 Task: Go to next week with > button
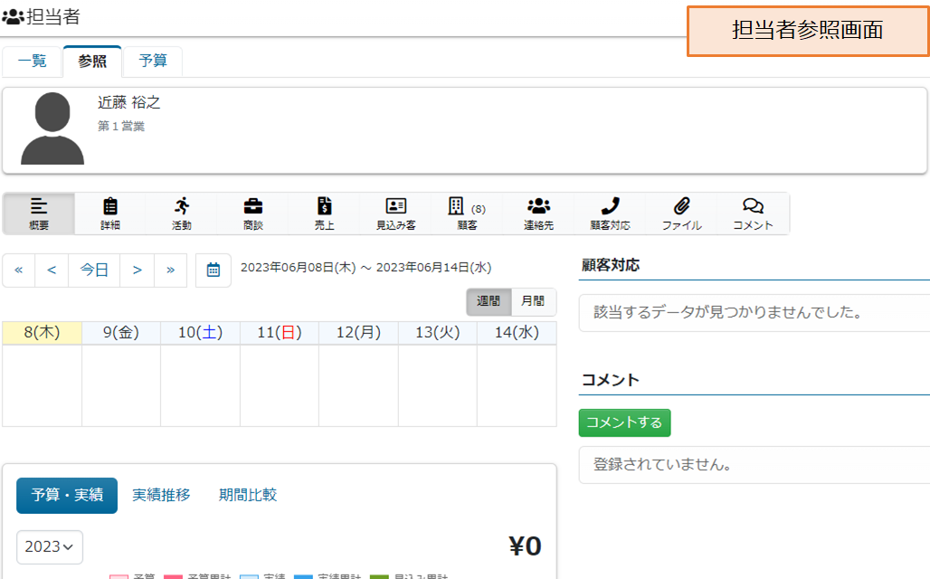point(137,271)
